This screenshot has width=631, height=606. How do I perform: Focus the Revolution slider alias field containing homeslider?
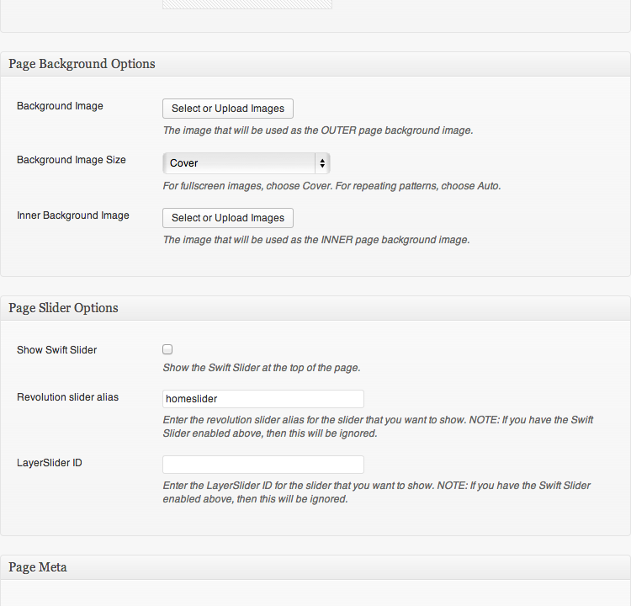263,399
